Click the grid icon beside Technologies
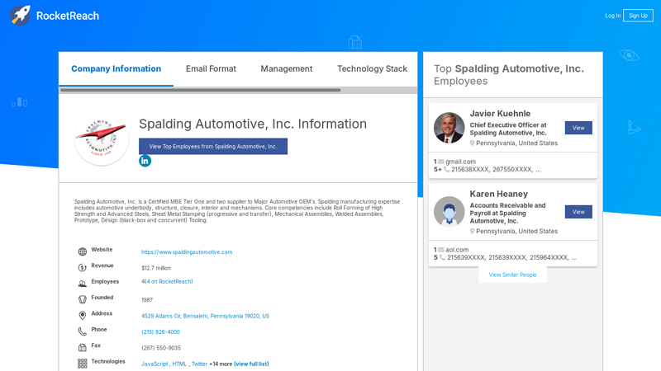 pos(82,364)
